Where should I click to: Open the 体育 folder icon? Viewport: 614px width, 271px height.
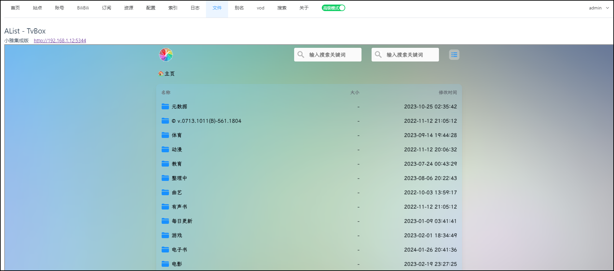point(165,135)
